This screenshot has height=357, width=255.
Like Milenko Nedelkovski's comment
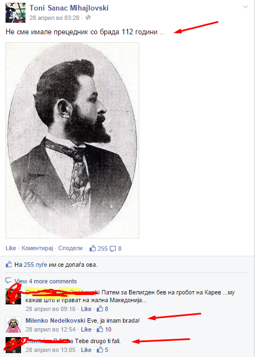point(86,329)
